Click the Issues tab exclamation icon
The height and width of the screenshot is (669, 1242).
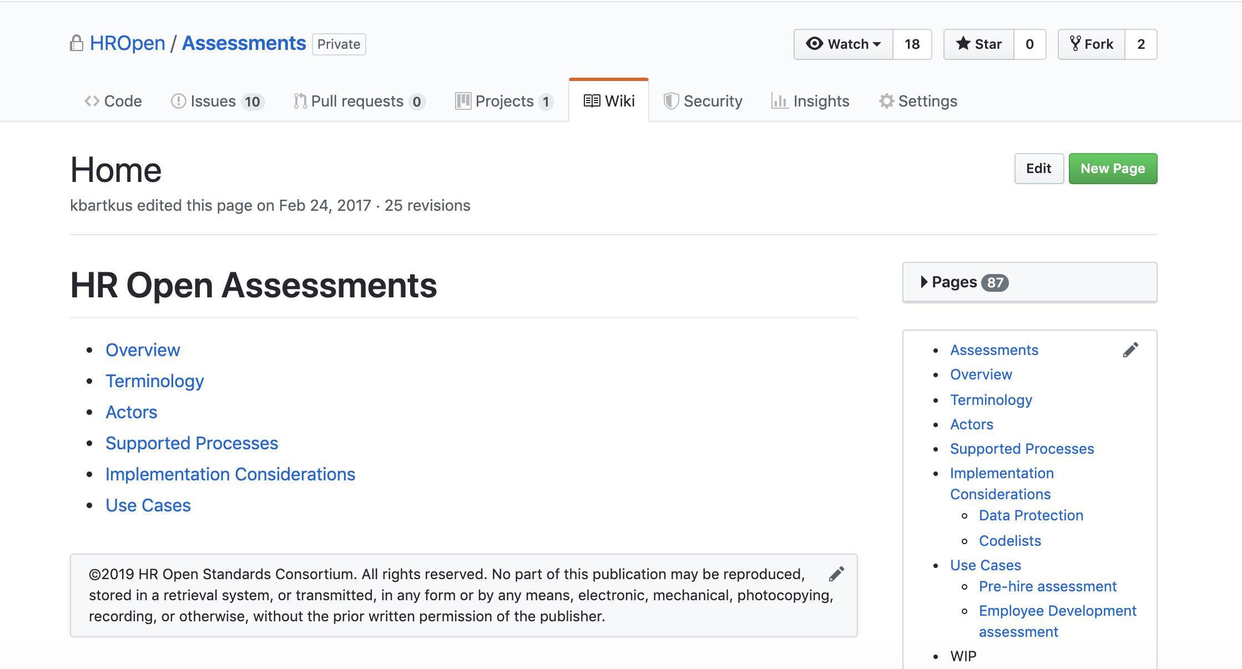pyautogui.click(x=178, y=101)
